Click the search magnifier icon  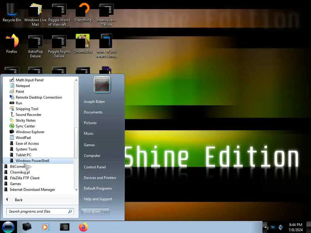[x=70, y=211]
